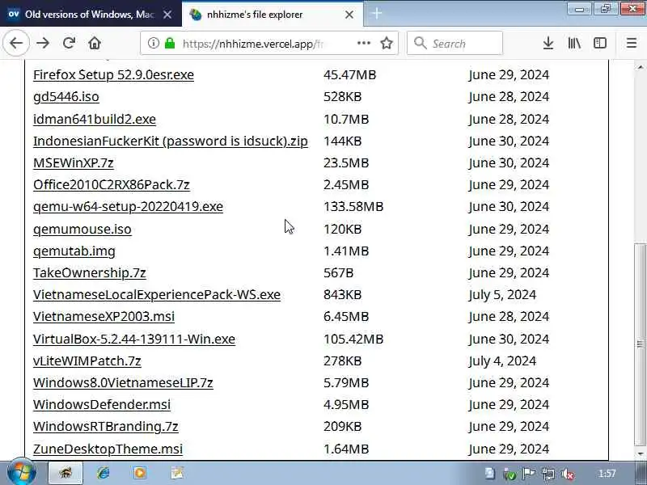The height and width of the screenshot is (485, 647).
Task: Click the scrollbar up arrow
Action: tap(641, 66)
